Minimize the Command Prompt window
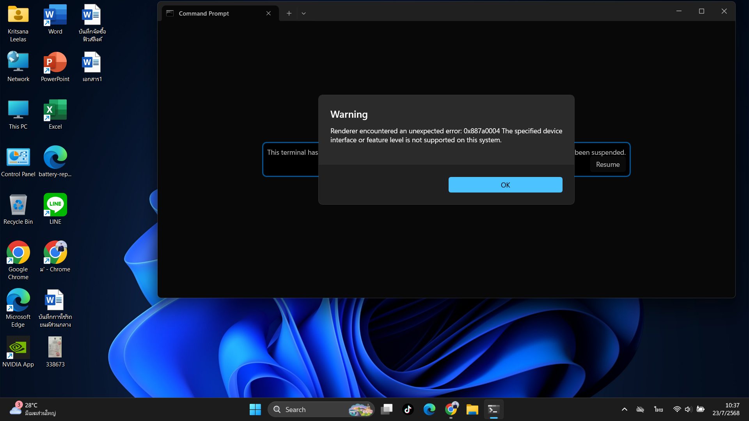The width and height of the screenshot is (749, 421). click(x=679, y=11)
